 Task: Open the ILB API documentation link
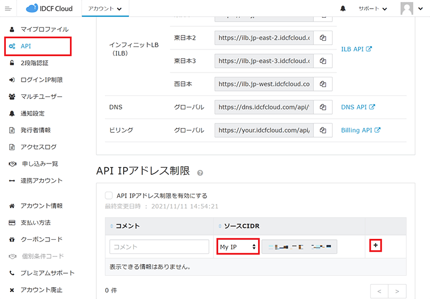pyautogui.click(x=356, y=49)
